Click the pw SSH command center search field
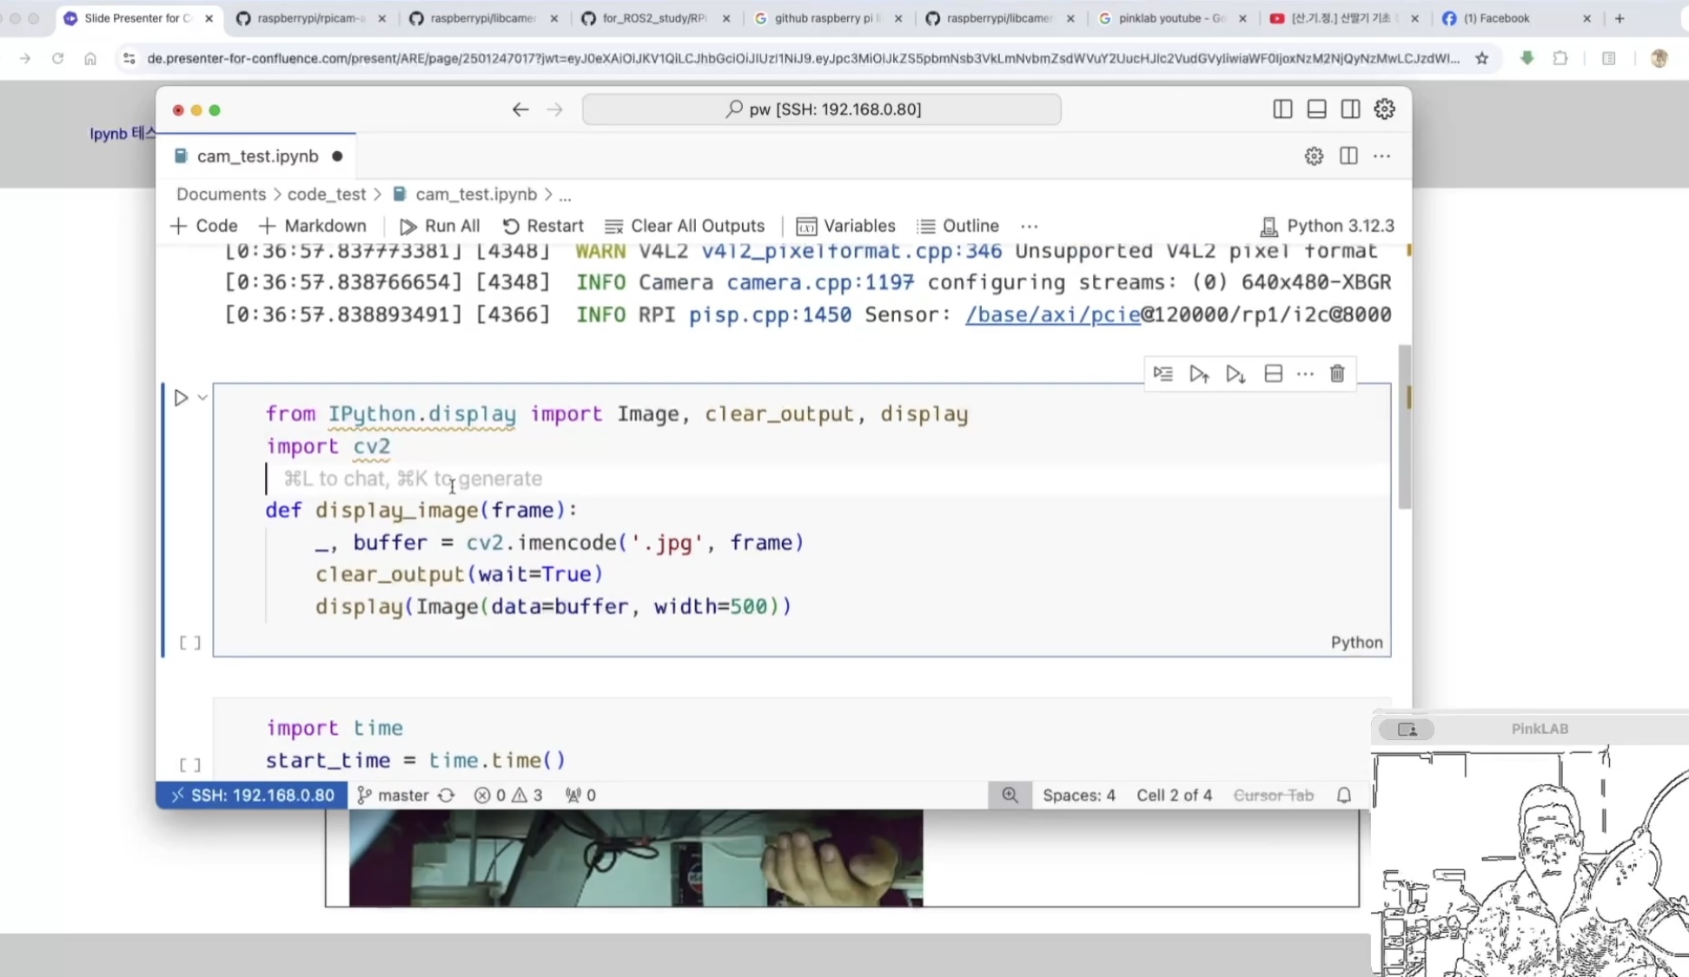 821,109
